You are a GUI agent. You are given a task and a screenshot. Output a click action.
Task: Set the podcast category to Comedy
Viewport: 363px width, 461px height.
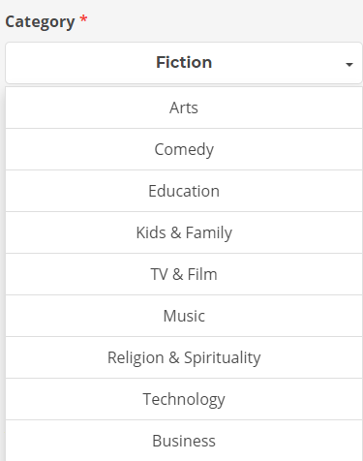click(x=184, y=149)
